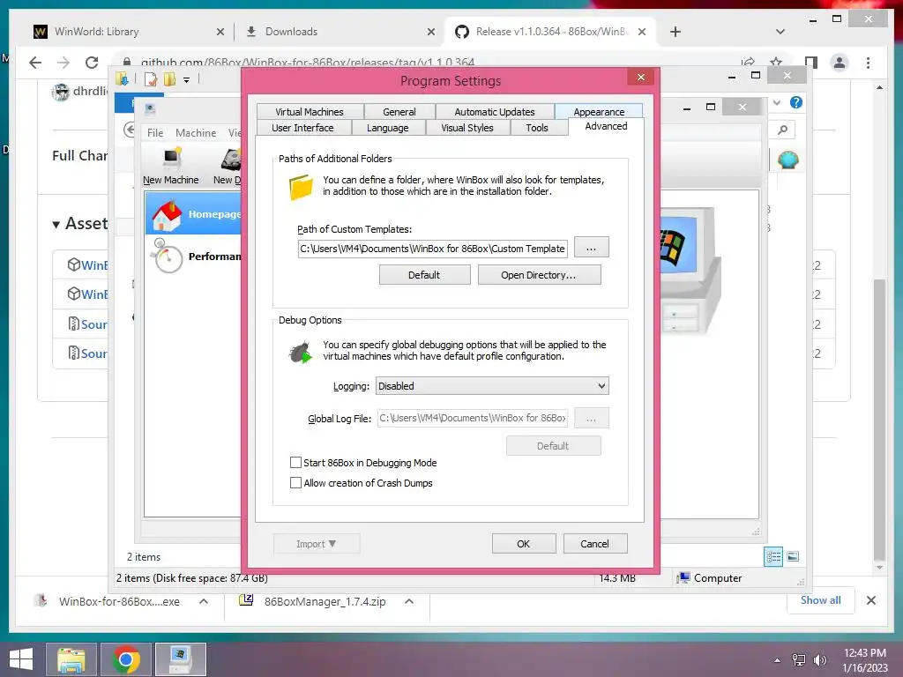Open Explorer quick access toolbar dropdown
Viewport: 903px width, 677px height.
point(187,80)
